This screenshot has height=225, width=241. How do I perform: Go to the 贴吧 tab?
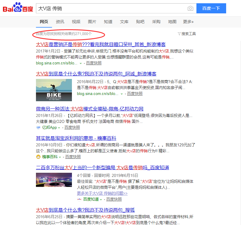(x=140, y=22)
